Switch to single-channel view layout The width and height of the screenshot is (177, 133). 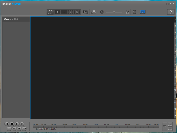coord(57,12)
